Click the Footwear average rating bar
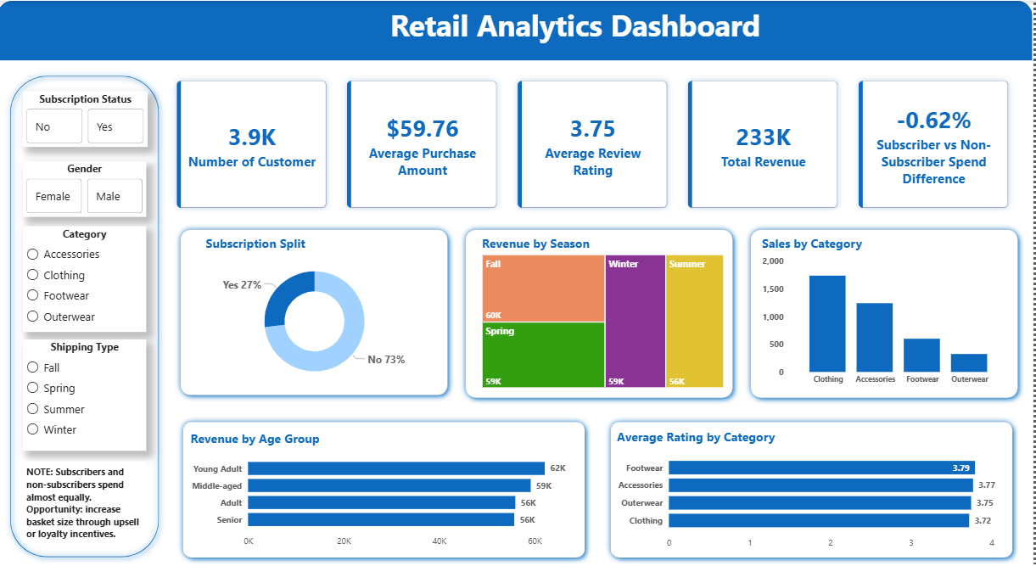 point(821,468)
